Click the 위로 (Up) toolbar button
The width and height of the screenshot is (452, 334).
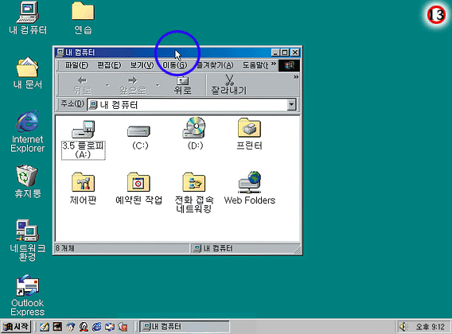click(x=182, y=85)
